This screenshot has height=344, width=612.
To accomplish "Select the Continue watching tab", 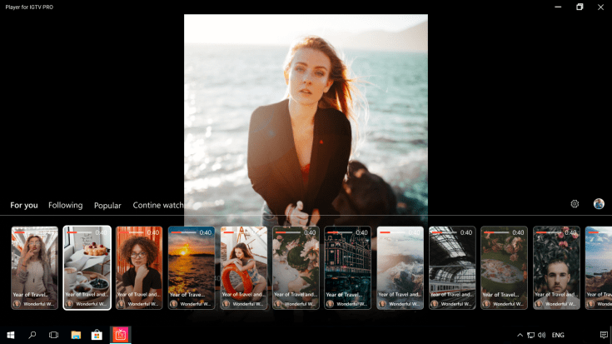I will pos(158,205).
